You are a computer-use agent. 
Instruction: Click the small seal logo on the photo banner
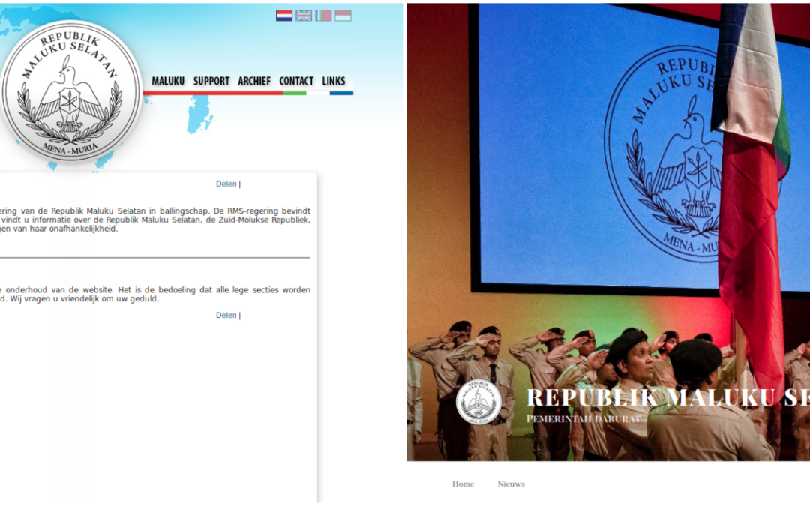pos(478,402)
